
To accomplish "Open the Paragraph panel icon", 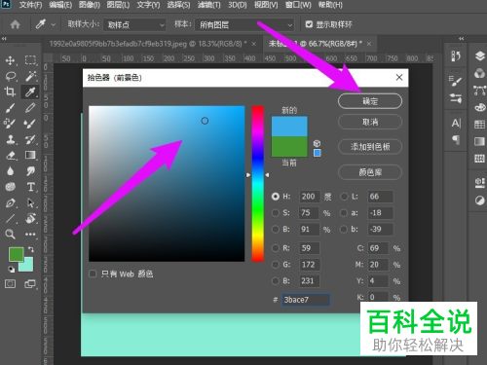I will [456, 140].
